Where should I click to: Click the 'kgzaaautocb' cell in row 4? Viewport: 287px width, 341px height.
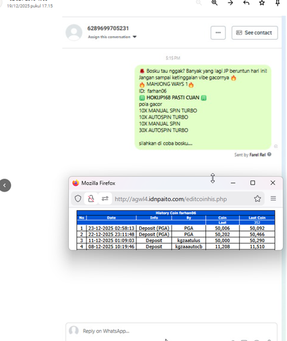(189, 246)
